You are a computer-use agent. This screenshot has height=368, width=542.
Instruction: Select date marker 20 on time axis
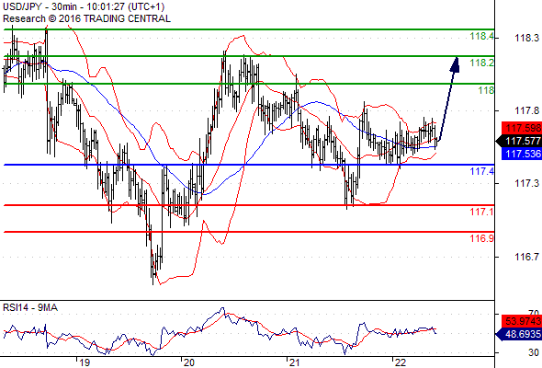(188, 362)
